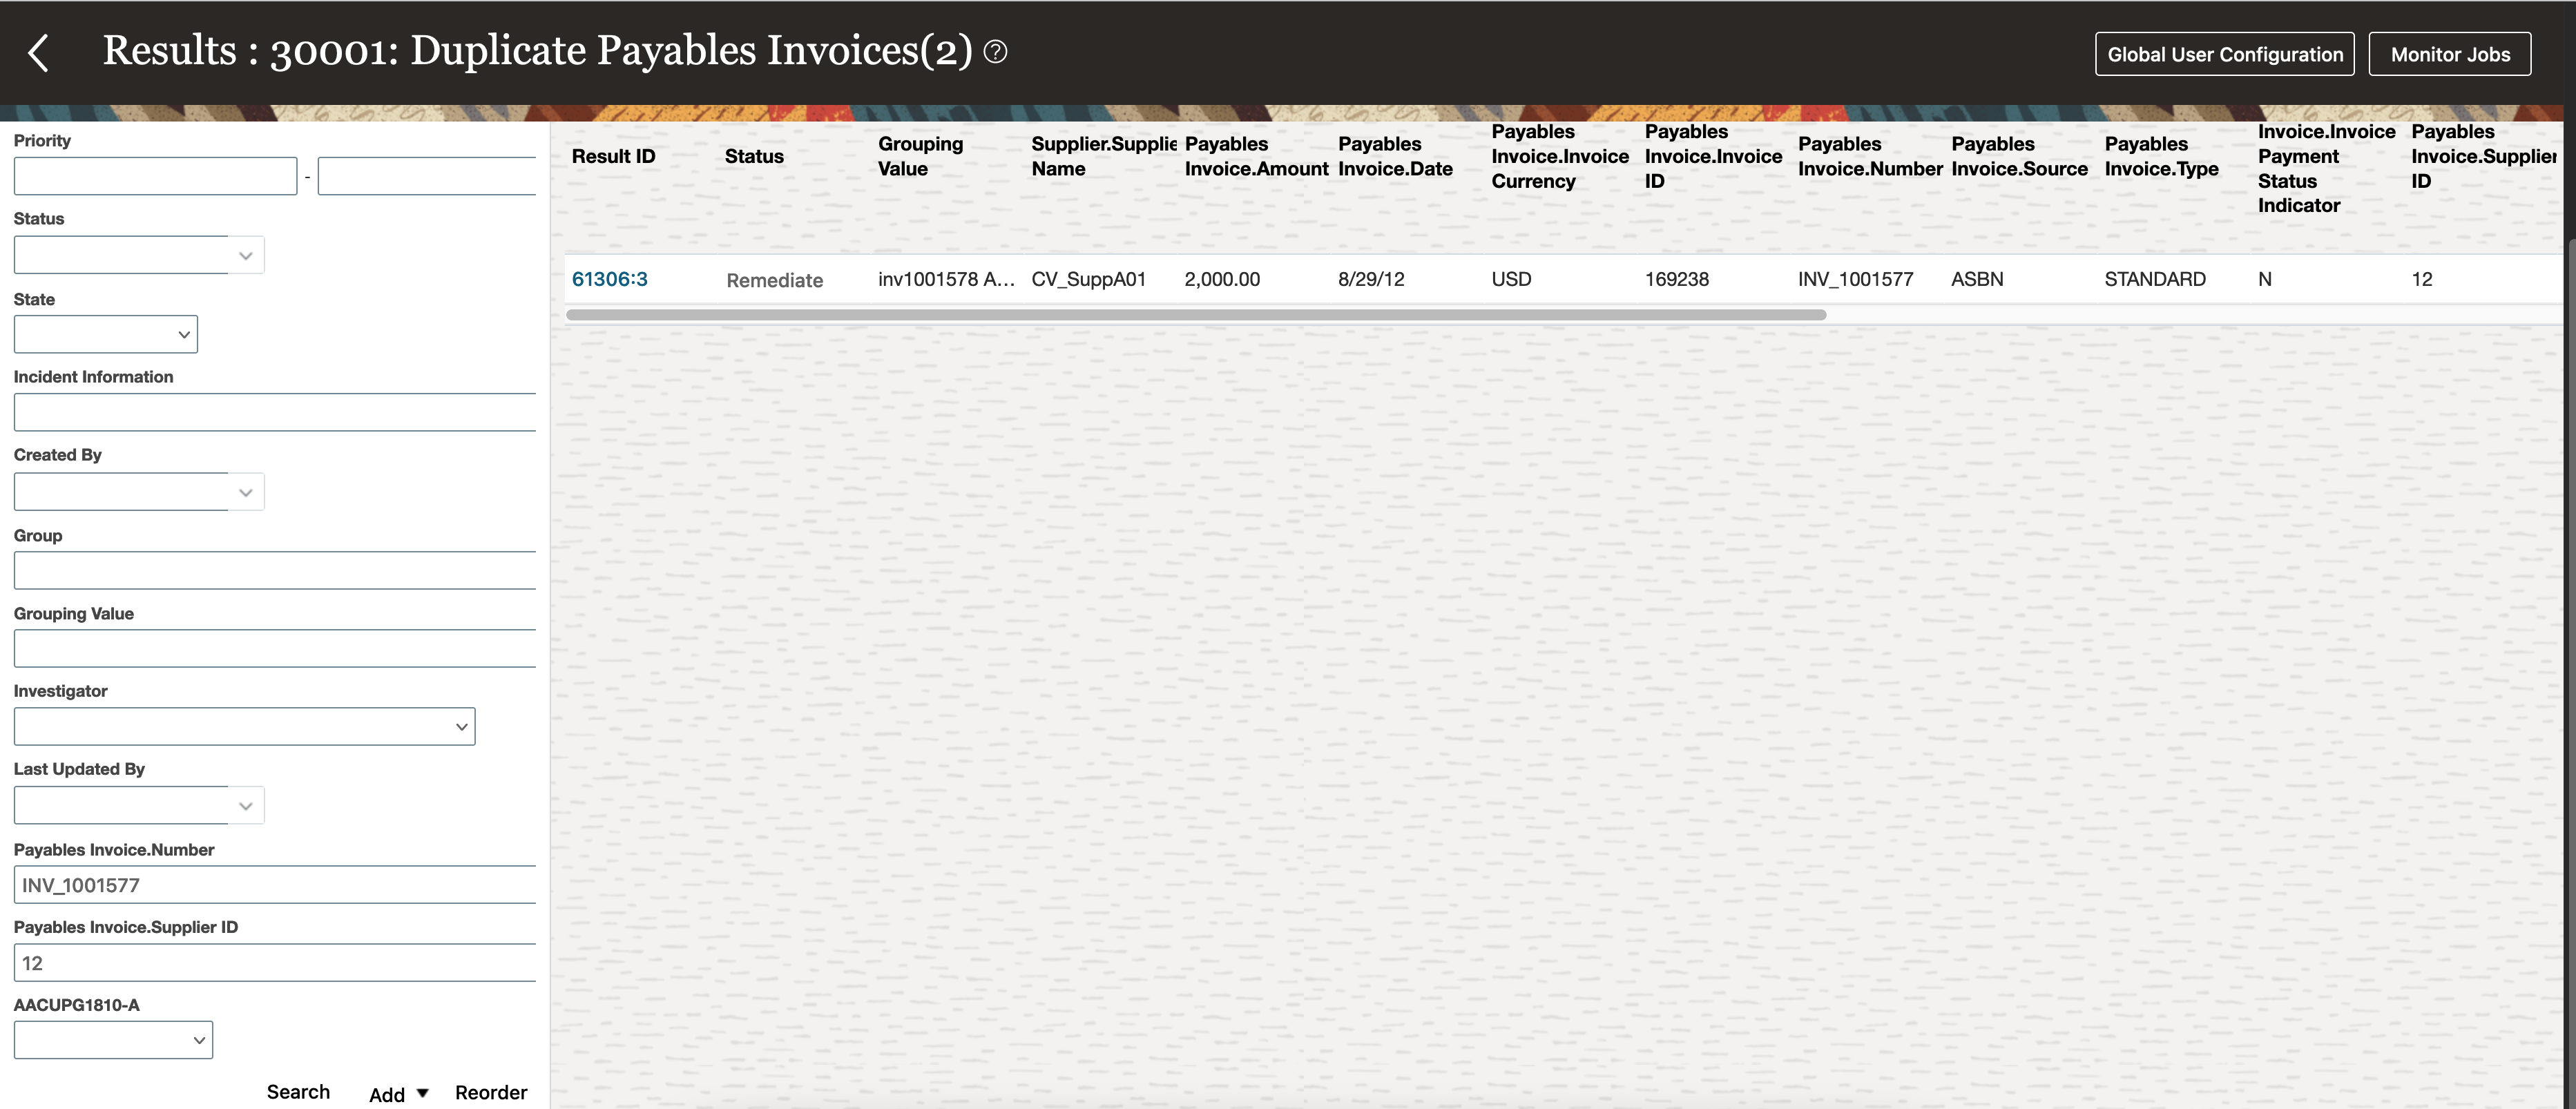The image size is (2576, 1109).
Task: Click the back arrow icon
Action: 38,53
